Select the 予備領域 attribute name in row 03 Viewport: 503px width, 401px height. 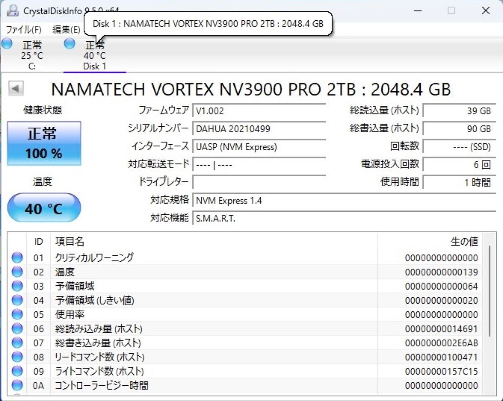click(x=75, y=286)
